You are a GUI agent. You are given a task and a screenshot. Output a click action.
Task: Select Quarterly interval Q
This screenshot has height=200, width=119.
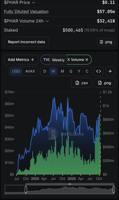point(71,71)
